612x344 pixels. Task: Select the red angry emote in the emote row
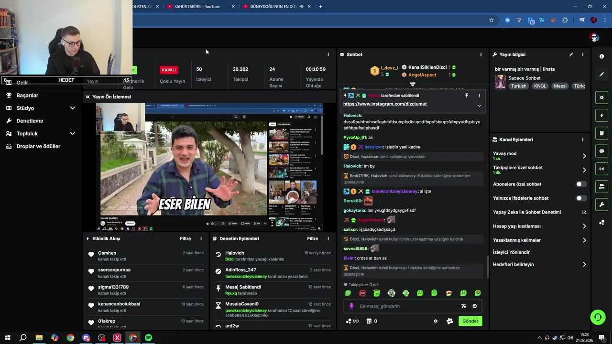click(362, 293)
